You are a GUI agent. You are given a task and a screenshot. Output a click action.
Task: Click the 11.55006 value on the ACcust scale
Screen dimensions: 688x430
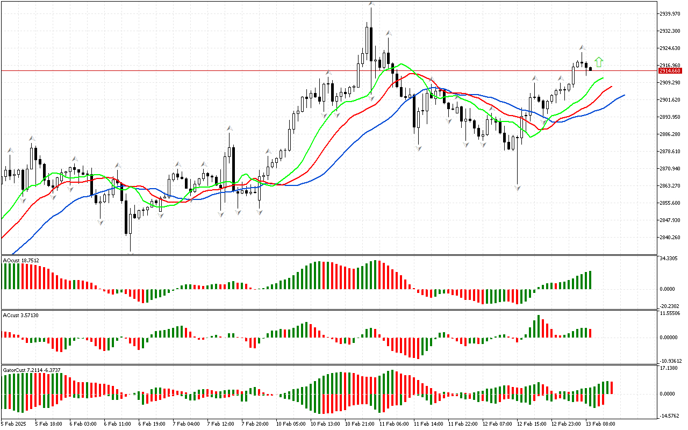(669, 313)
